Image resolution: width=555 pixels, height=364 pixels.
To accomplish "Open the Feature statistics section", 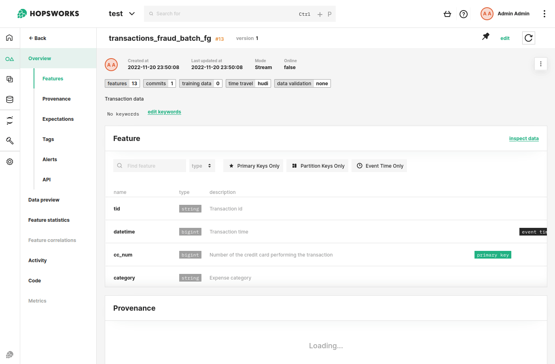I will (49, 220).
